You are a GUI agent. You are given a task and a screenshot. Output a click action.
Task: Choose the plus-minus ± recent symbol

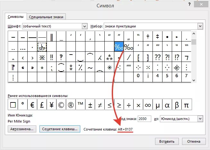(90, 105)
